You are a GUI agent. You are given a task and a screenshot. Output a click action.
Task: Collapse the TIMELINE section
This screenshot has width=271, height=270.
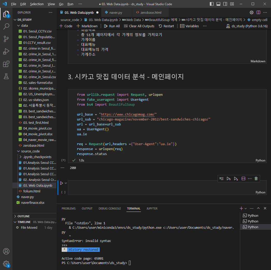[34, 222]
